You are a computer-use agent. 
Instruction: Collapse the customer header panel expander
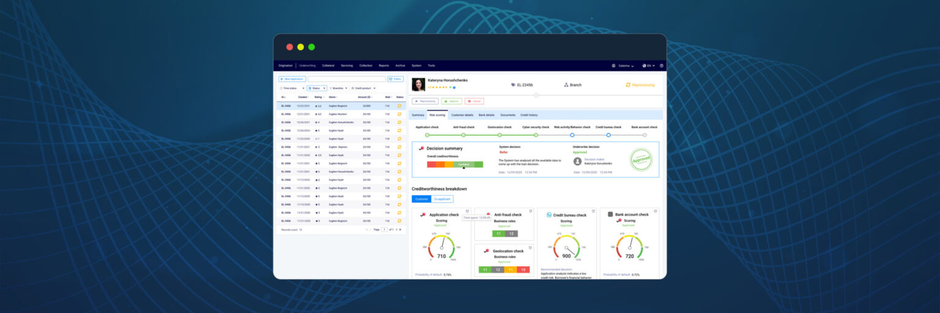[x=536, y=95]
